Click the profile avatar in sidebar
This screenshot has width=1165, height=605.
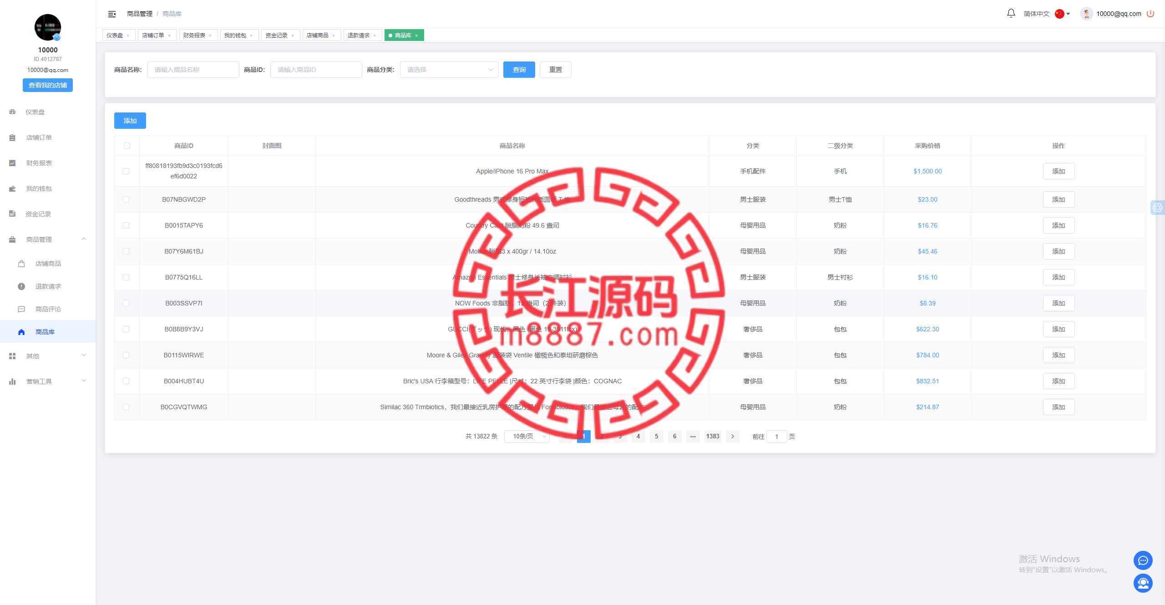48,27
